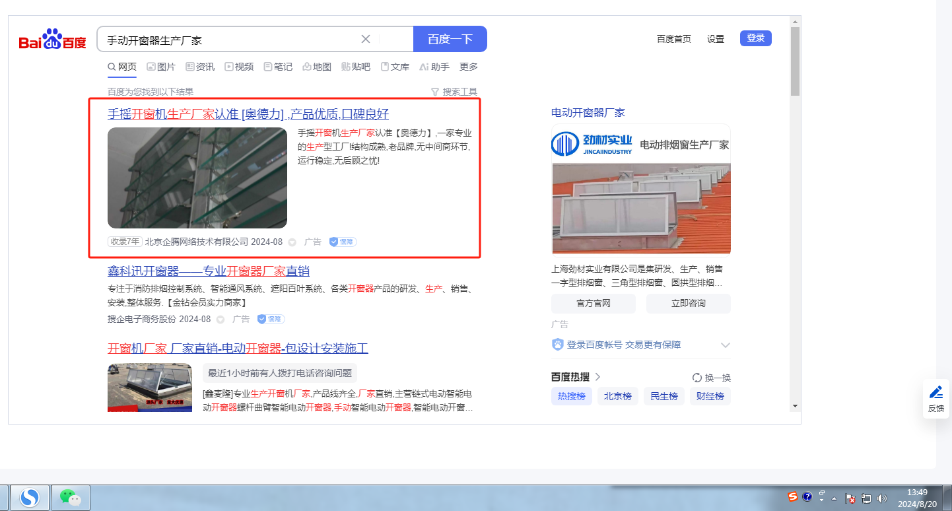Expand the 登录百度帐号 交易更有保障 chevron
Image resolution: width=952 pixels, height=511 pixels.
pyautogui.click(x=726, y=345)
